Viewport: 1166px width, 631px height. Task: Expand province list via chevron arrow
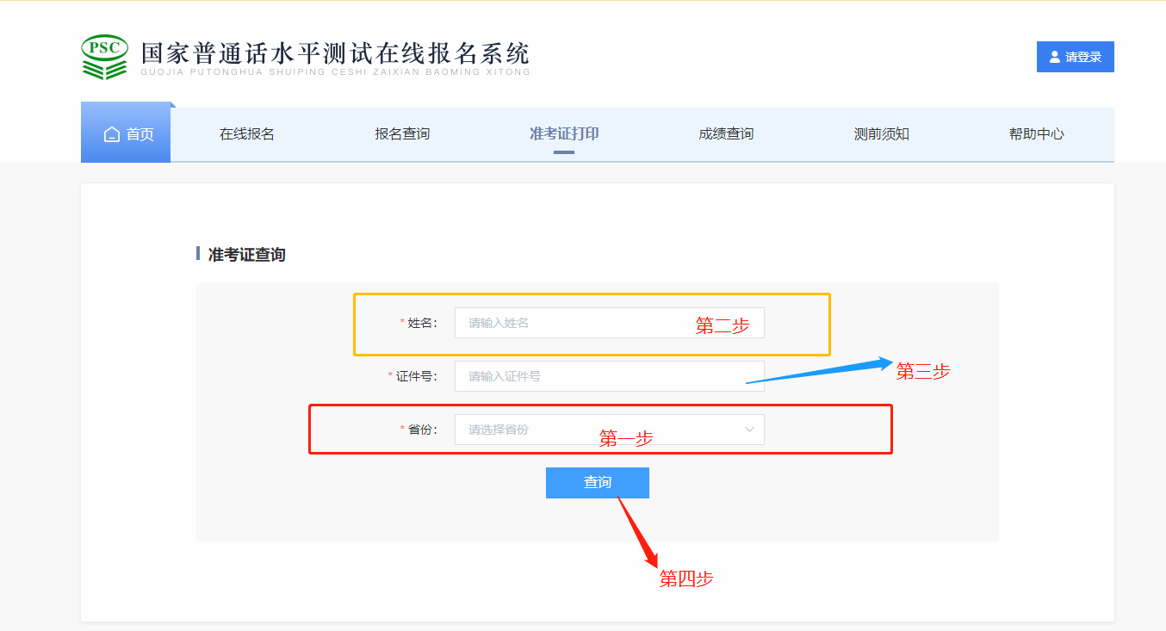(x=749, y=429)
